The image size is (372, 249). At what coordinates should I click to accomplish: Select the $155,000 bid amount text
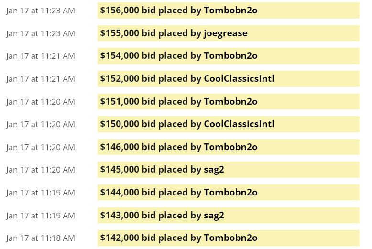click(120, 33)
